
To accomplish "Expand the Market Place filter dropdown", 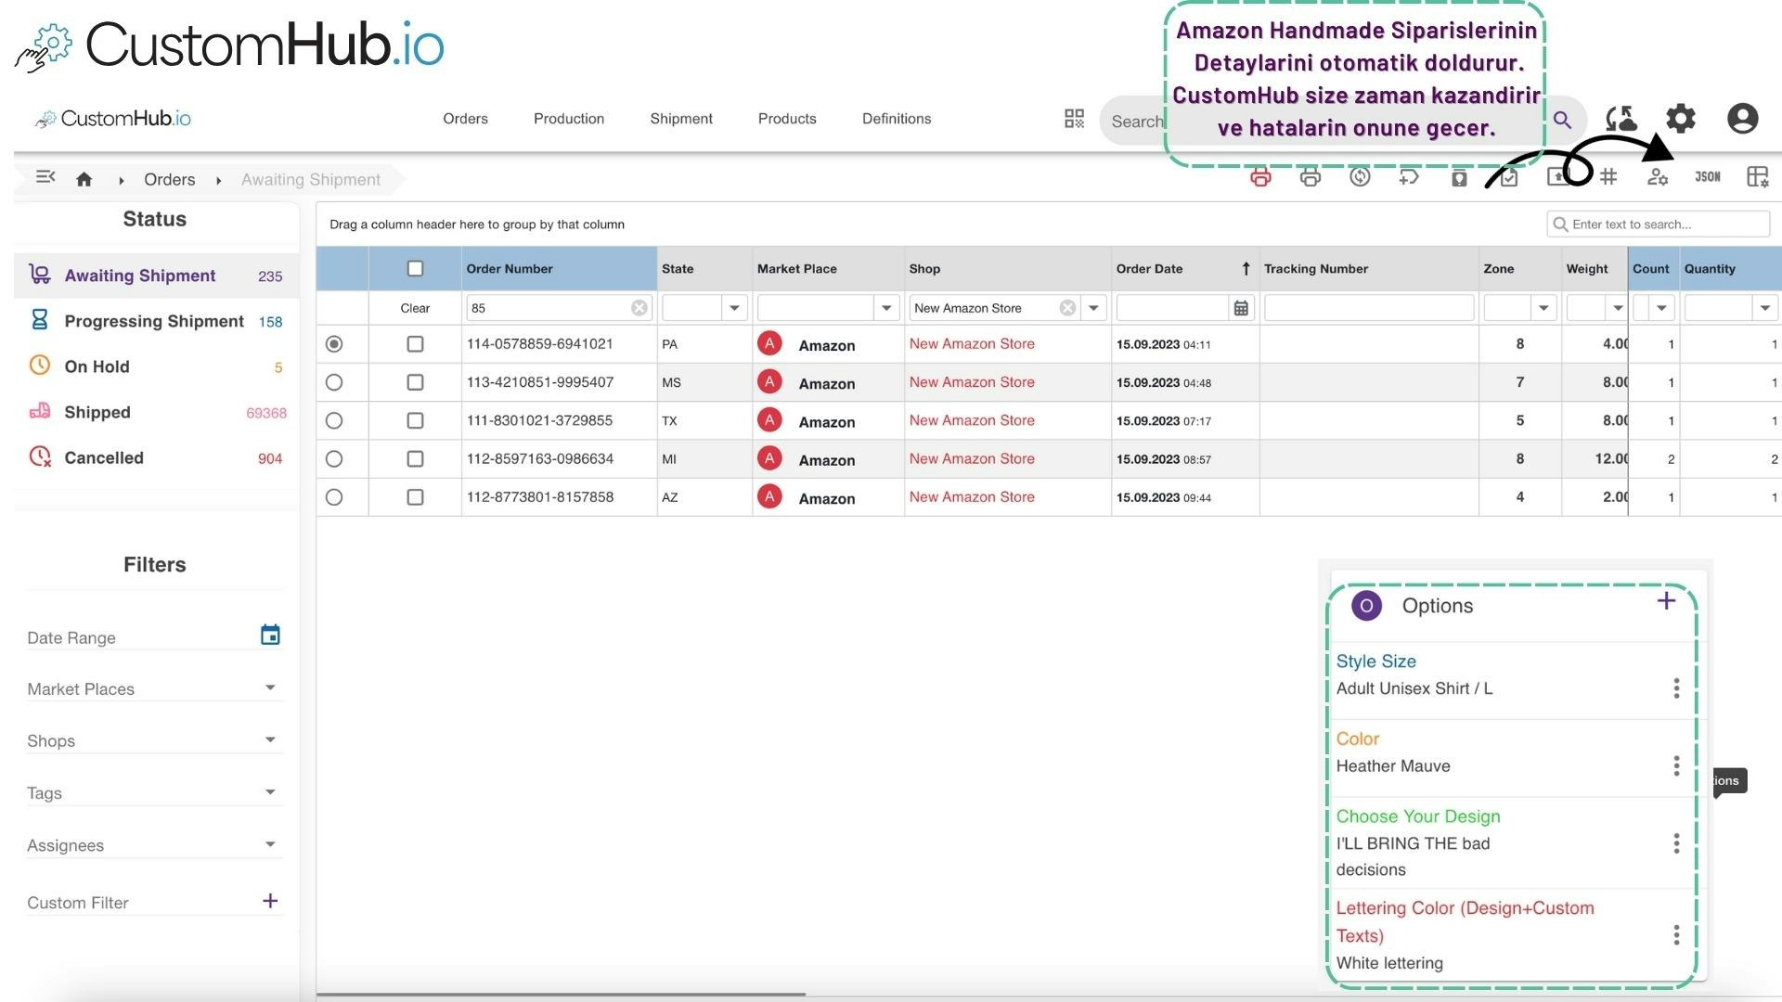I will pyautogui.click(x=886, y=308).
